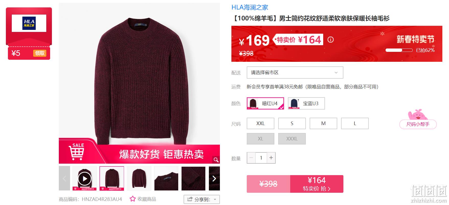Increase quantity with plus button
Viewport: 449px width, 205px height.
[x=271, y=158]
